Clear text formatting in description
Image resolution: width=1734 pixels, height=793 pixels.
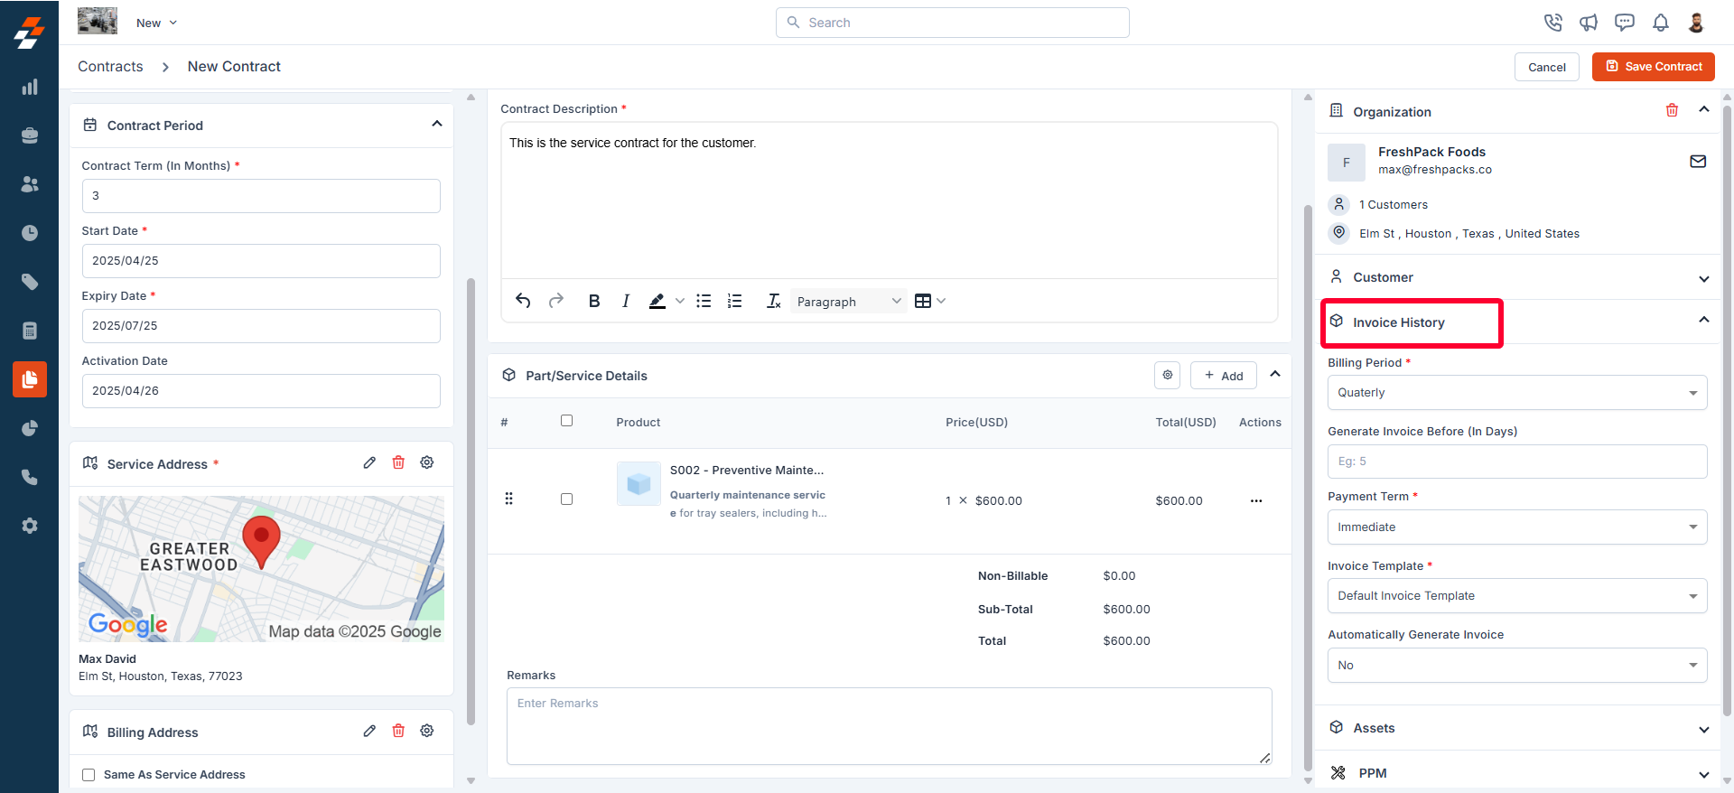click(773, 301)
